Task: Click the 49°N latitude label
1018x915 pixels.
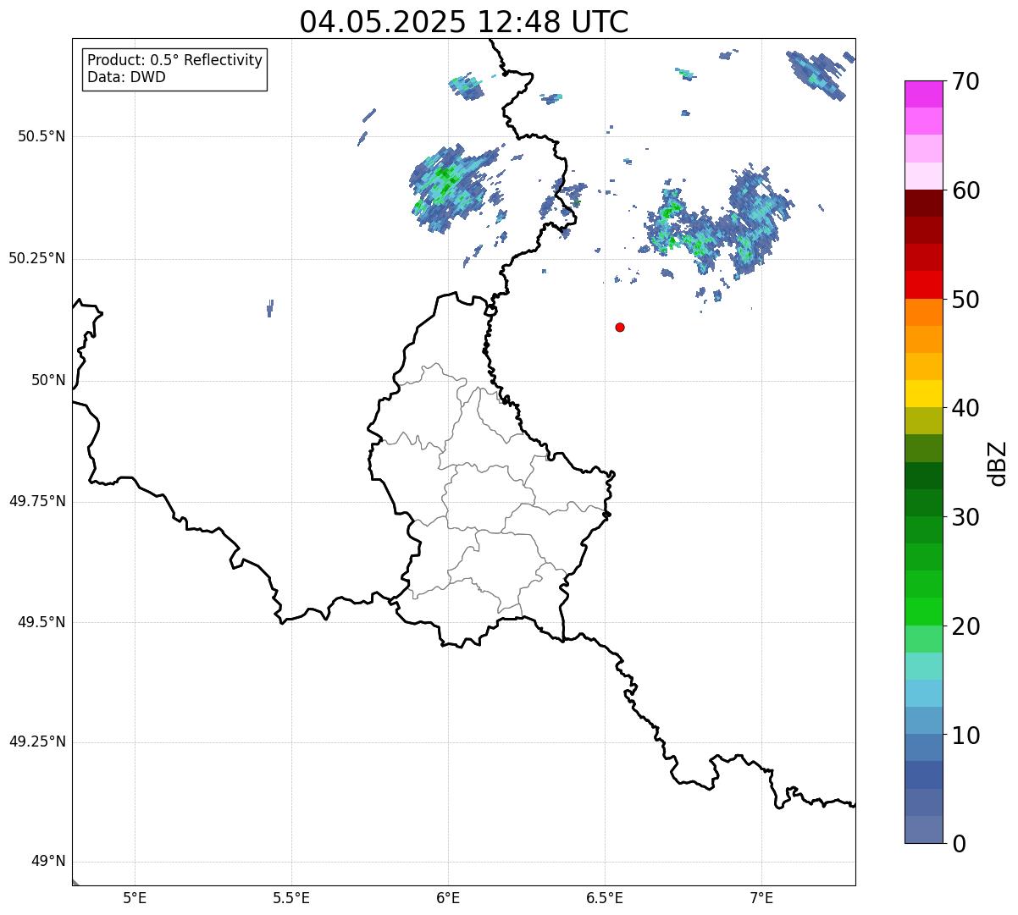Action: [x=48, y=862]
